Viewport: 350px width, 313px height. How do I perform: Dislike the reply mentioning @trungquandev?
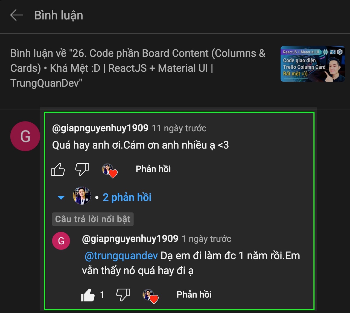(123, 295)
